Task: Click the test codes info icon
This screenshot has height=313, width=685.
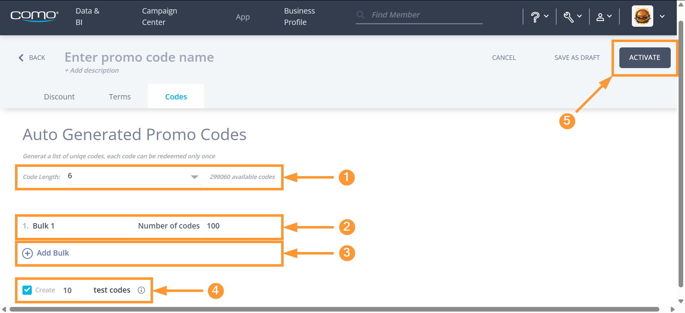Action: pyautogui.click(x=141, y=290)
